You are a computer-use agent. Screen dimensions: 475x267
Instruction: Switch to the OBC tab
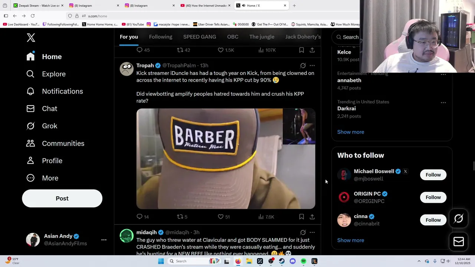pos(233,37)
